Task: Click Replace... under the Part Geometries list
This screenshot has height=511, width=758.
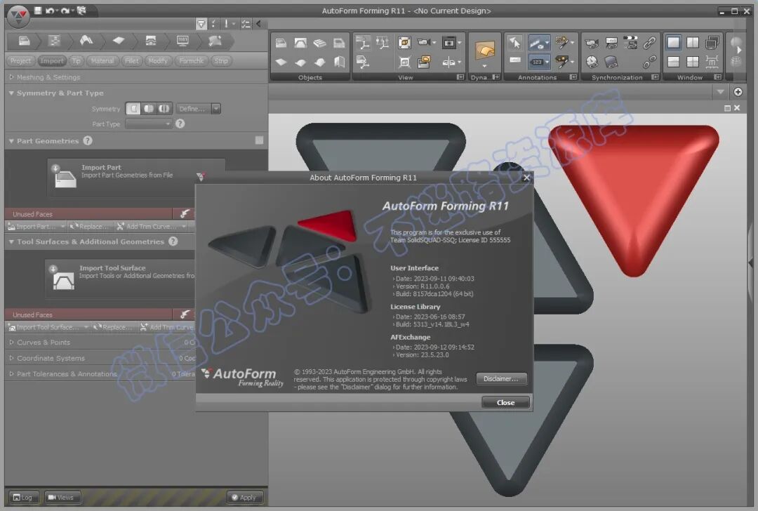Action: [x=89, y=226]
